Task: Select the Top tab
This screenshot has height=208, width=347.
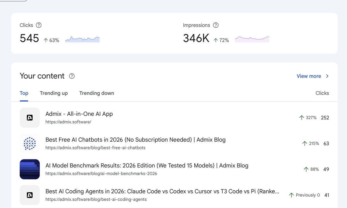Action: [x=24, y=93]
